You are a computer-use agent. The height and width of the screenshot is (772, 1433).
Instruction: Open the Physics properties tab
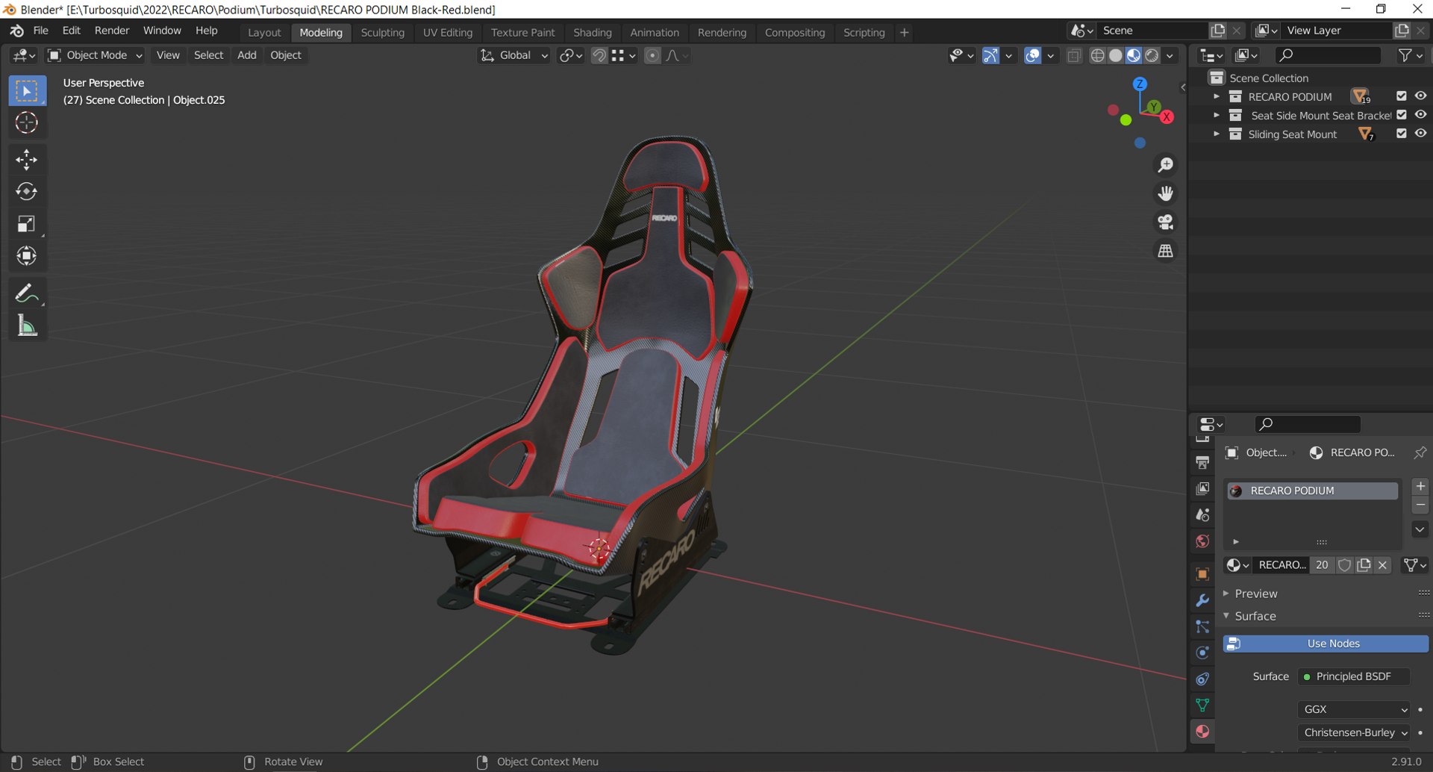pos(1202,653)
